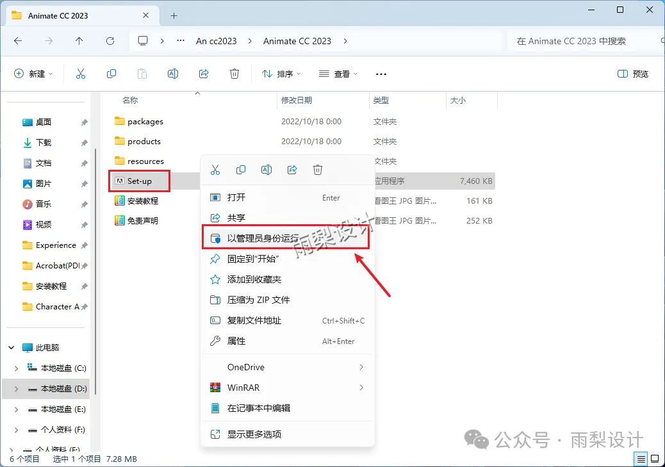Image resolution: width=665 pixels, height=467 pixels.
Task: Open a new tab with the plus button
Action: pyautogui.click(x=174, y=15)
